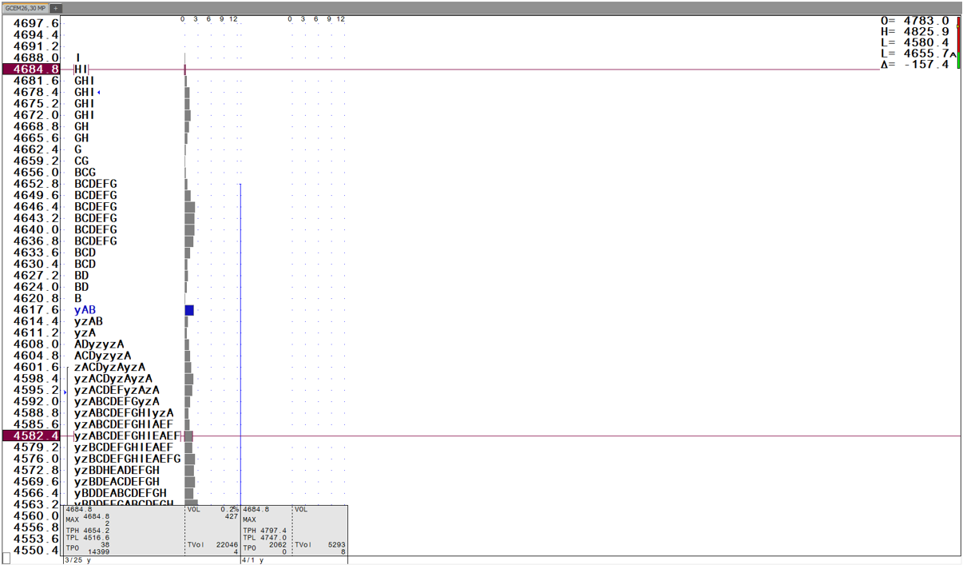Toggle the small square box at bottom-left corner

[6, 558]
